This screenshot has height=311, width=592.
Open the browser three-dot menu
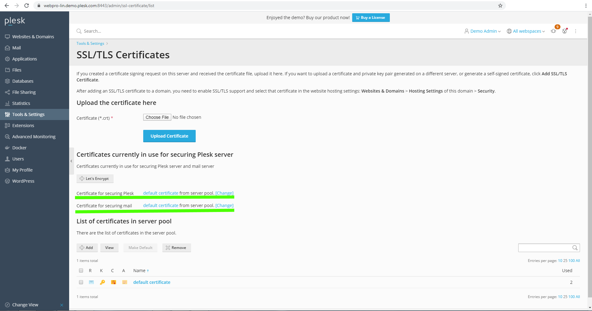[586, 6]
